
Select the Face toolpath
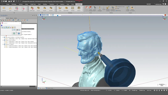click(23, 9)
